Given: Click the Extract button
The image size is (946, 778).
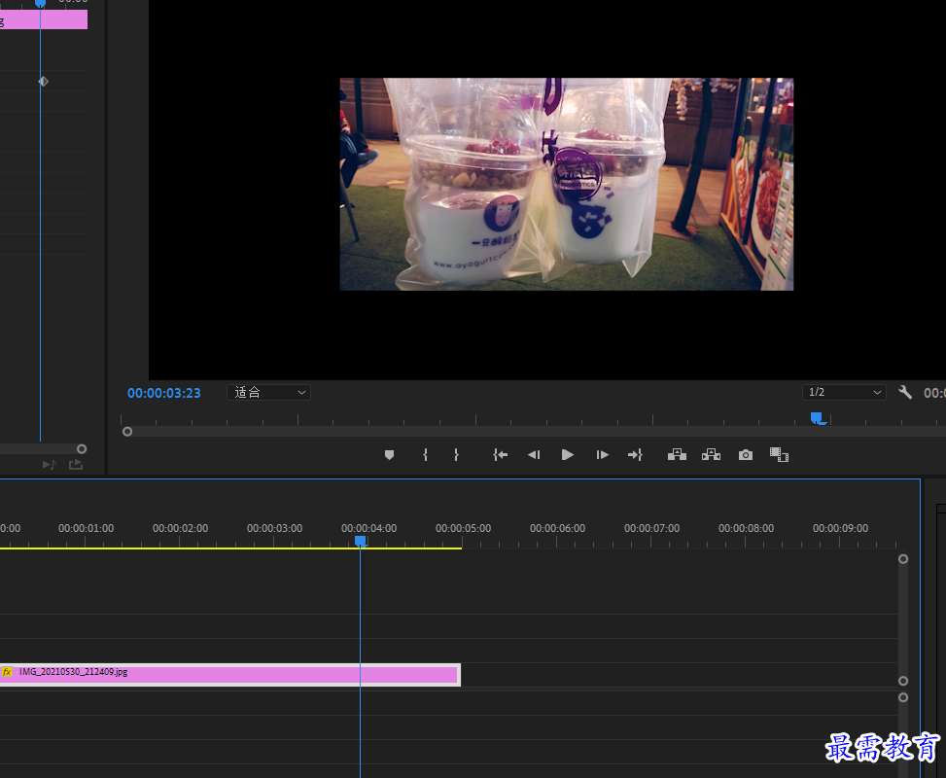Looking at the screenshot, I should pos(712,455).
